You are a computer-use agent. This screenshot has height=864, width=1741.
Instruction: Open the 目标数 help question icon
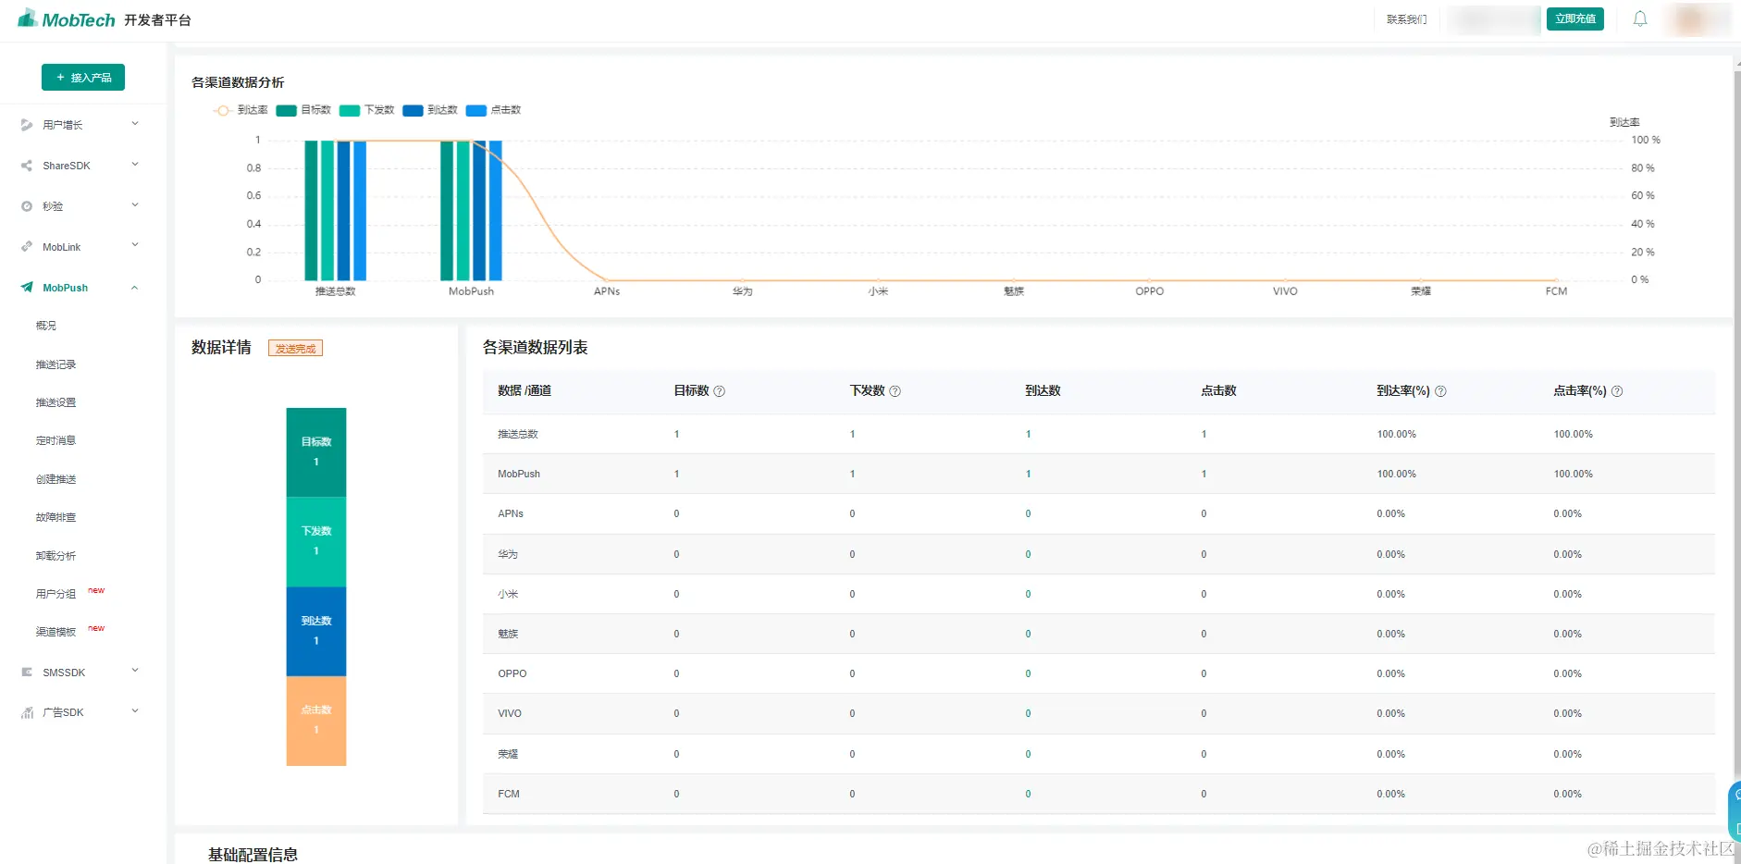tap(720, 391)
